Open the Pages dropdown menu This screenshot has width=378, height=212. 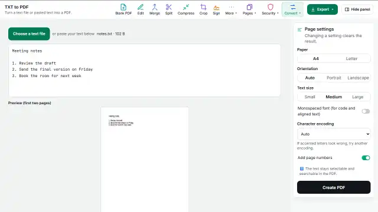[249, 9]
